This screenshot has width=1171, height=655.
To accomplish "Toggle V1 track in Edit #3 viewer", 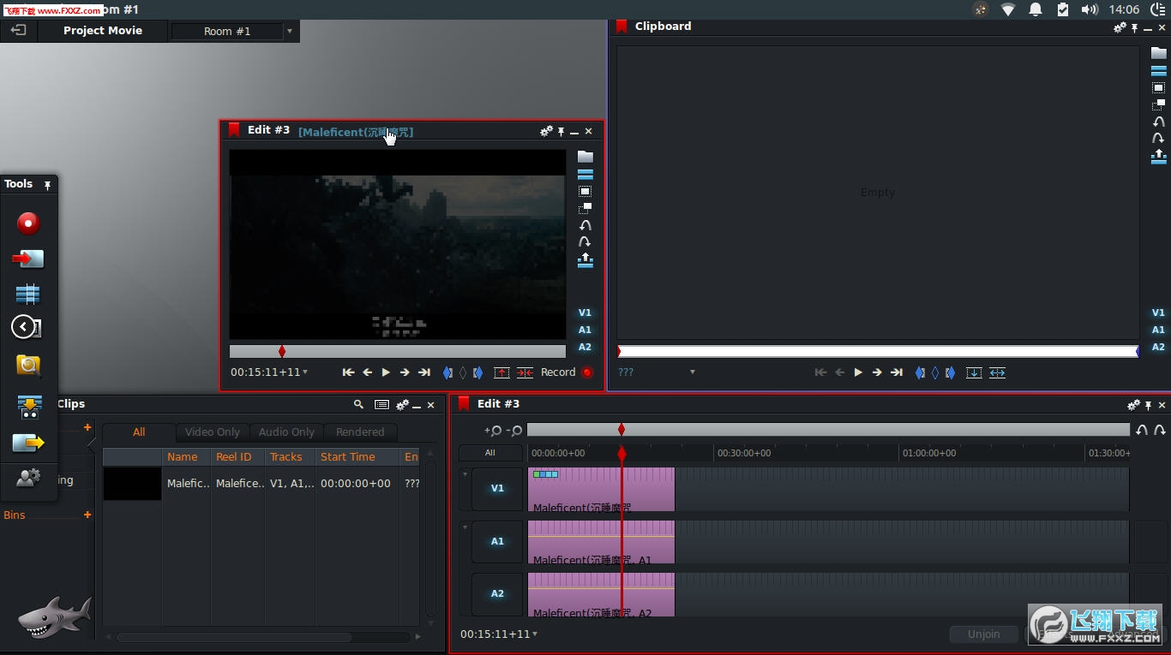I will pos(585,313).
